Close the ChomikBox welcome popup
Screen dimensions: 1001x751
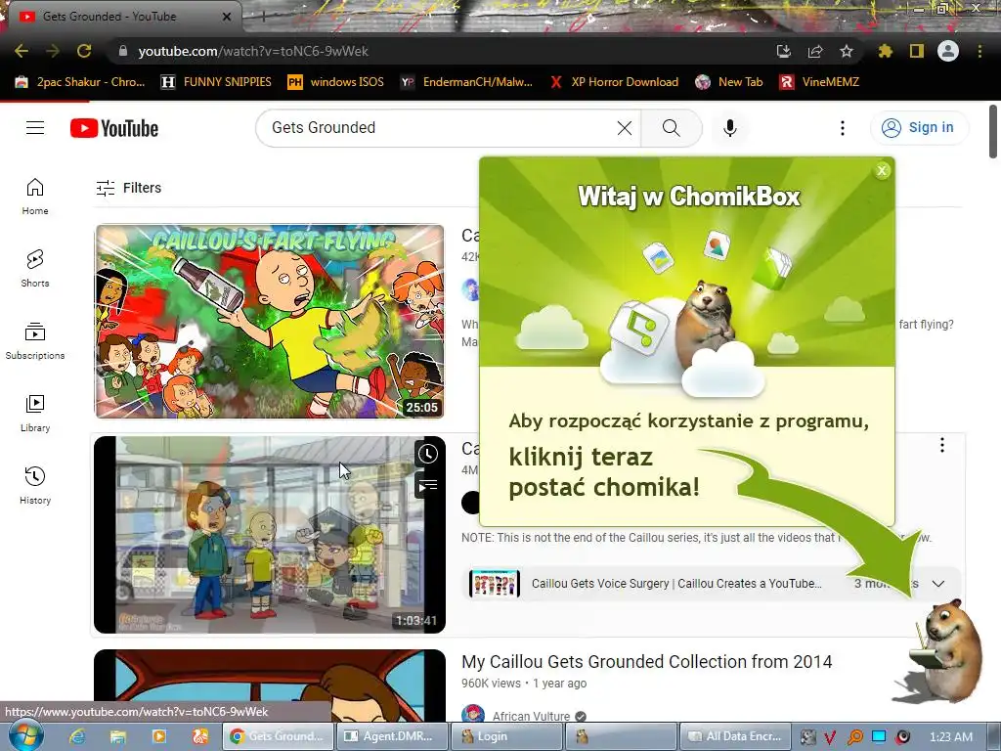[882, 170]
